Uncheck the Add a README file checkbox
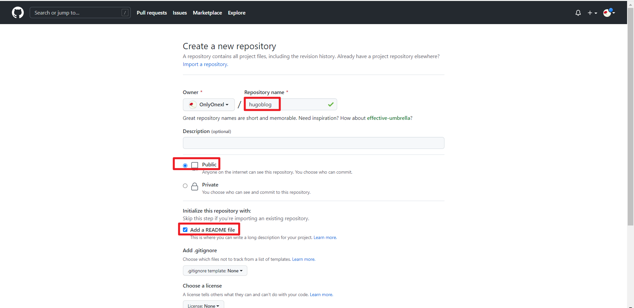 coord(185,230)
